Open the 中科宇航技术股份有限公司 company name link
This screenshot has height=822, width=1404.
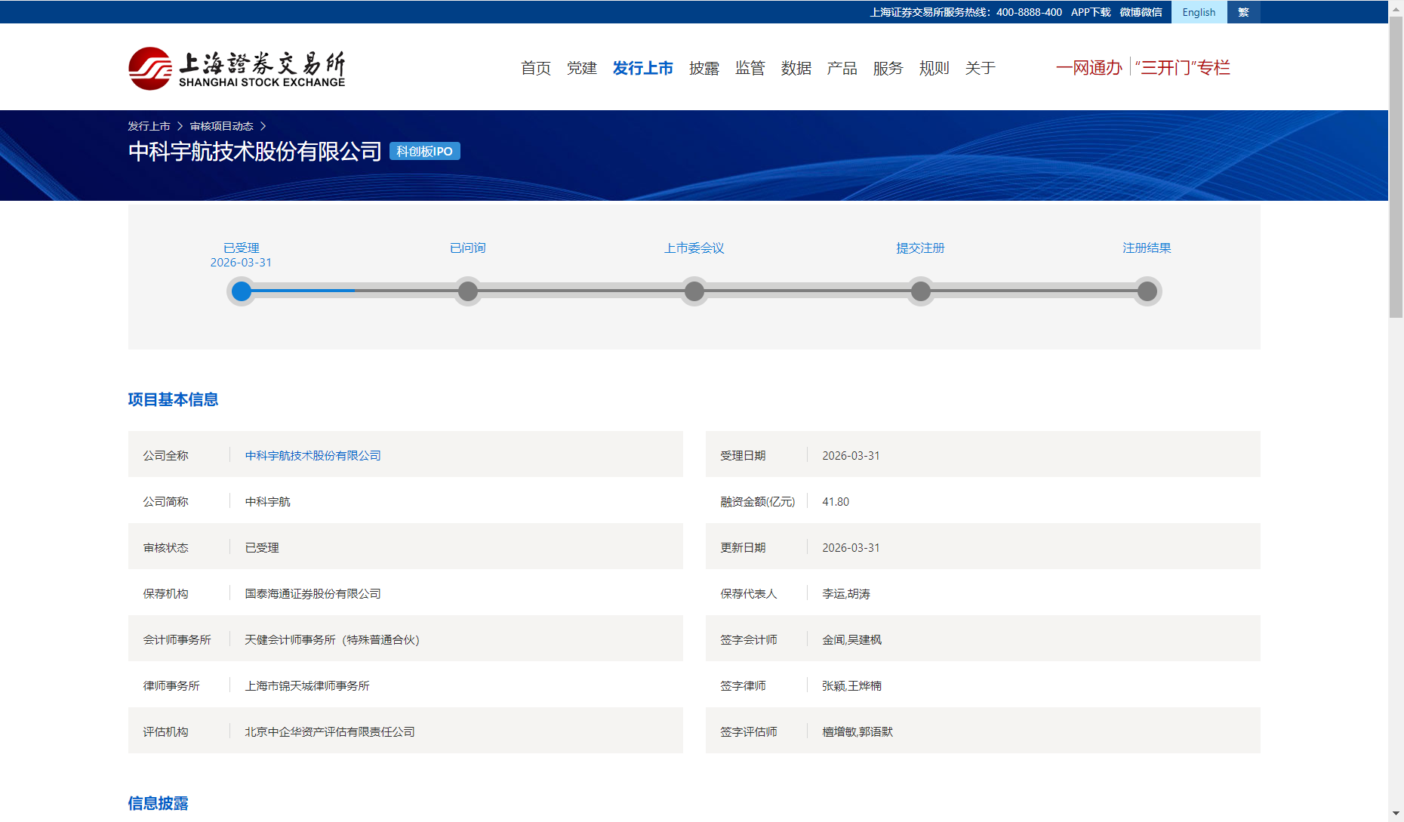313,456
